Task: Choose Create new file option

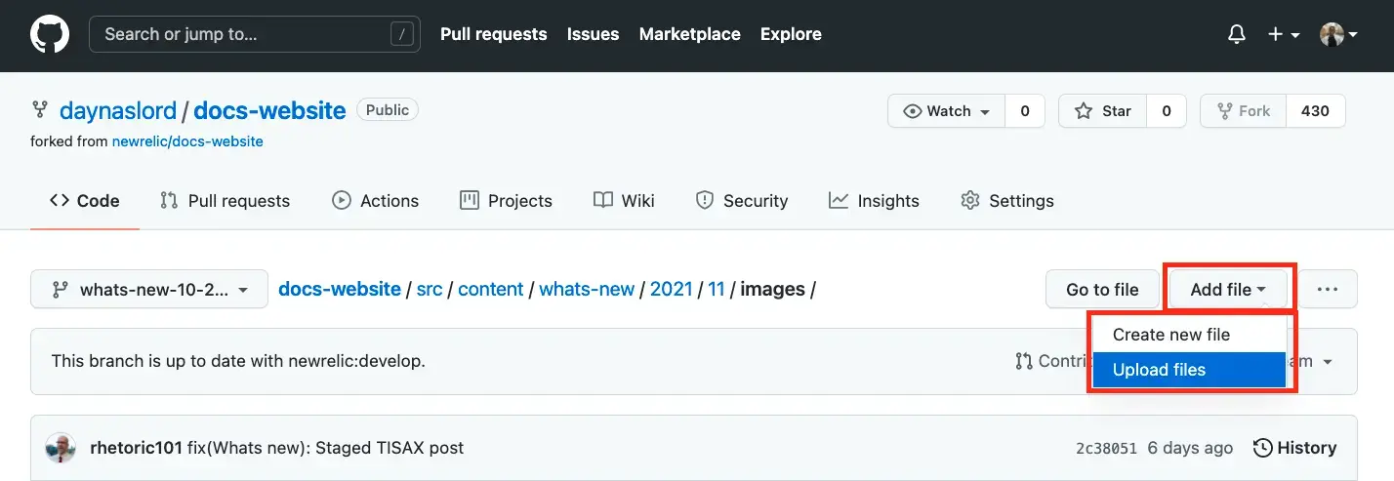Action: click(1170, 335)
